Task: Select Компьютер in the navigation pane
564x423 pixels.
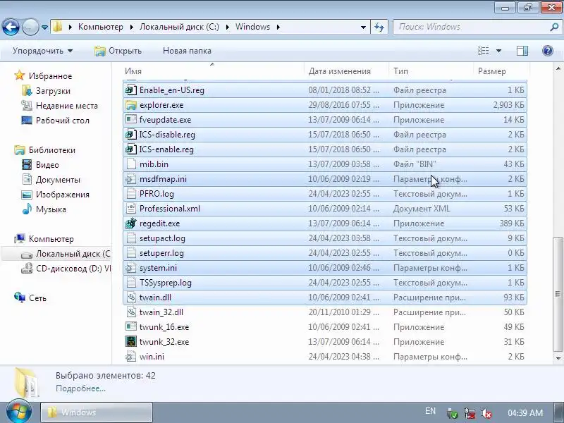Action: tap(51, 239)
